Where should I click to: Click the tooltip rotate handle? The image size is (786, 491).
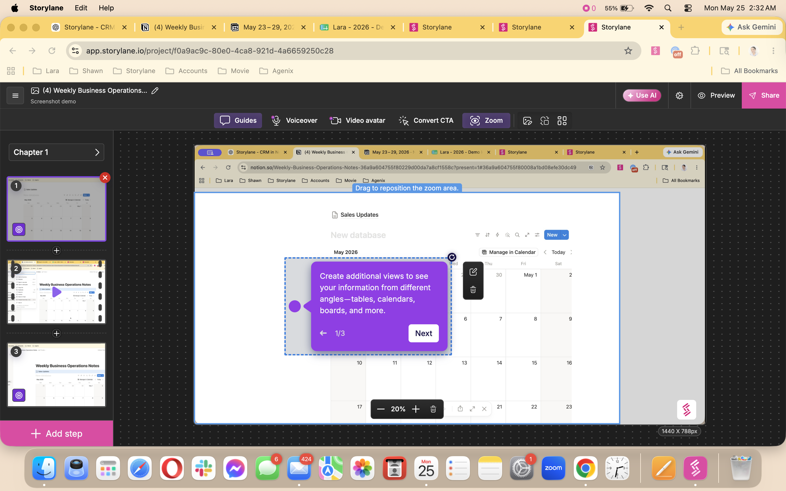click(x=452, y=257)
